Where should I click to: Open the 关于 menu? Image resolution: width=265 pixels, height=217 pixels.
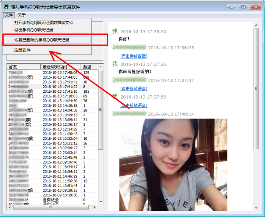pyautogui.click(x=22, y=15)
